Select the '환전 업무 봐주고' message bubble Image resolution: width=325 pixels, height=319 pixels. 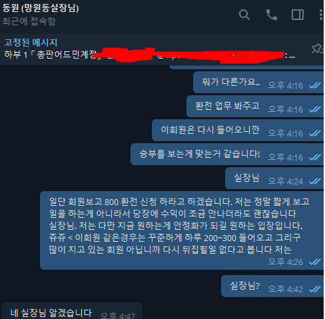click(x=255, y=107)
